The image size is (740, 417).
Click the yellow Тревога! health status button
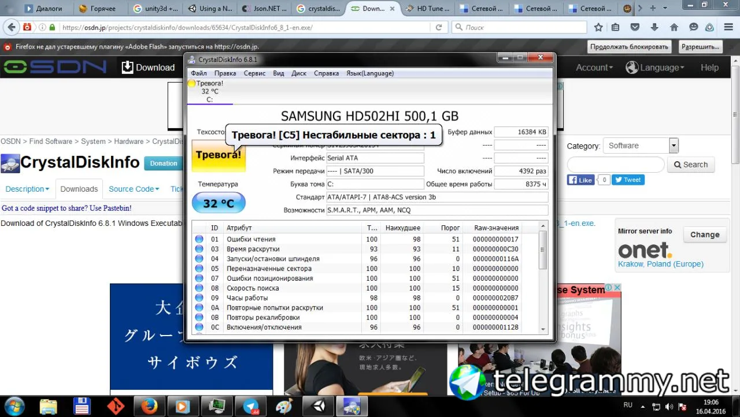tap(219, 155)
